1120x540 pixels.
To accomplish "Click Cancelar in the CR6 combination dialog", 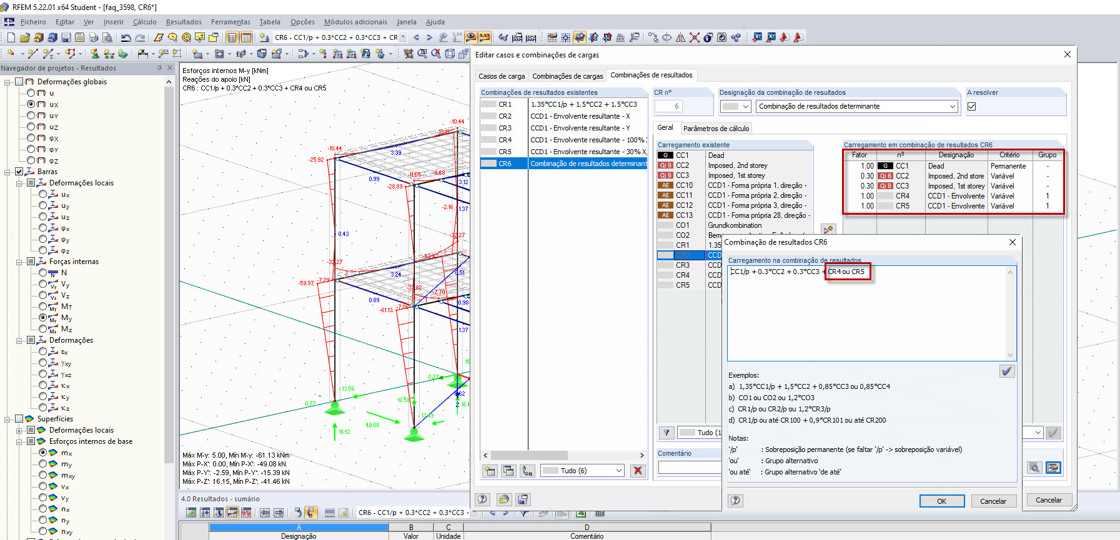I will point(993,501).
